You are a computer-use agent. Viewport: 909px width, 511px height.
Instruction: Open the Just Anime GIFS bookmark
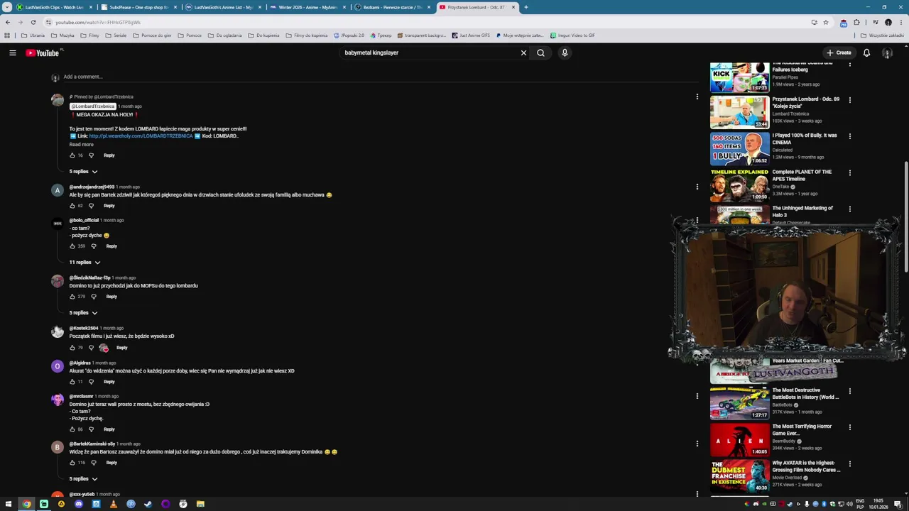coord(471,35)
